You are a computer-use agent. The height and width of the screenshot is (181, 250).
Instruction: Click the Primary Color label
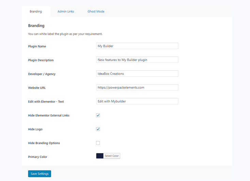37,157
